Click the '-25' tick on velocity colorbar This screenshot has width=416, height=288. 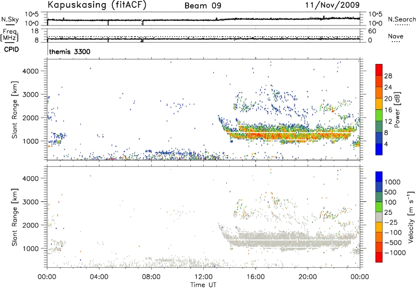tap(391, 222)
